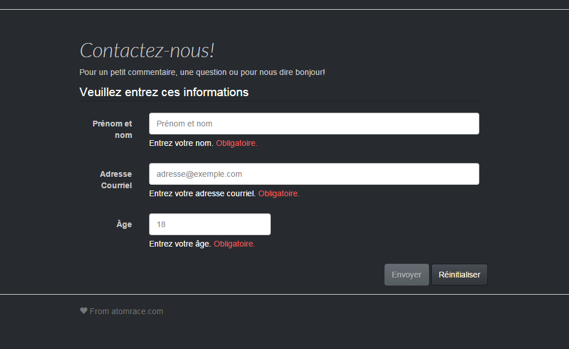Click the 'Entrez votre âge.' help text
This screenshot has height=349, width=569.
(x=180, y=244)
